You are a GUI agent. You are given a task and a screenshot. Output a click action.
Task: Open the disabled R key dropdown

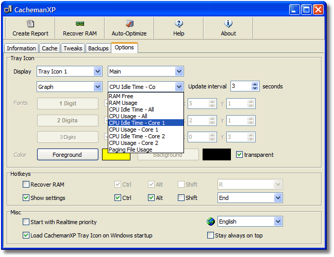pyautogui.click(x=278, y=185)
